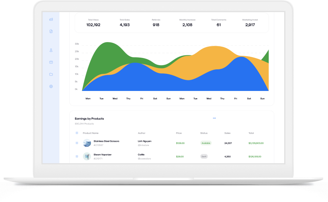This screenshot has height=202, width=328.
Task: Toggle the select-all checkbox in table header
Action: [x=77, y=133]
